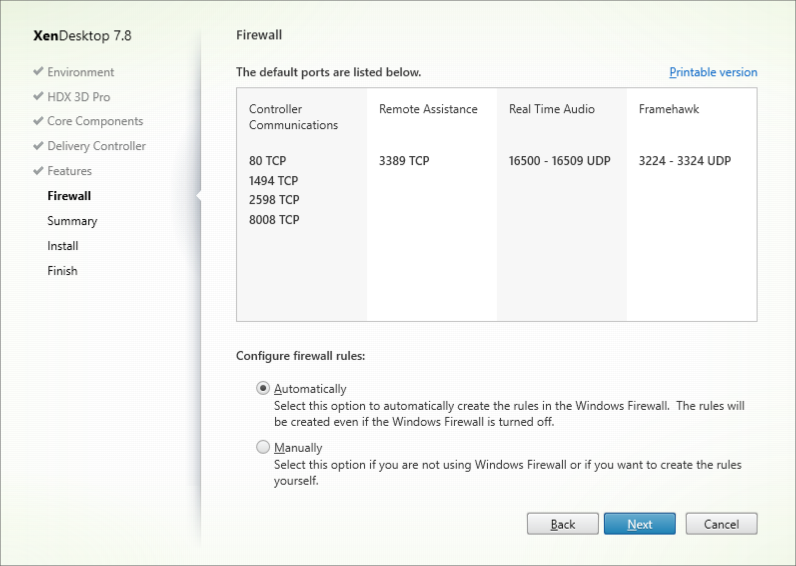796x566 pixels.
Task: Choose the Manually firewall rules option
Action: (263, 447)
